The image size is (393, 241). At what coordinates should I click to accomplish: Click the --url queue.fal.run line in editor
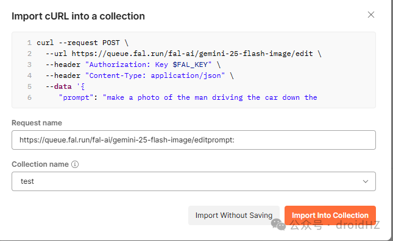coord(183,54)
